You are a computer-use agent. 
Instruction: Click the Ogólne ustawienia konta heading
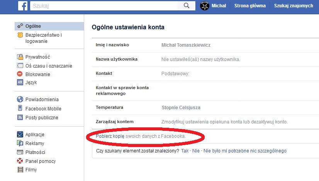tap(128, 27)
